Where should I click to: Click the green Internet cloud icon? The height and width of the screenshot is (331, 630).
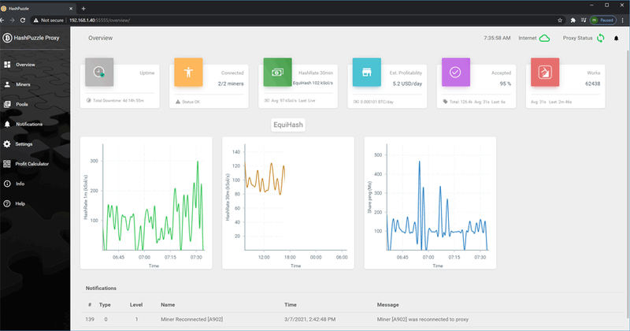click(x=544, y=38)
